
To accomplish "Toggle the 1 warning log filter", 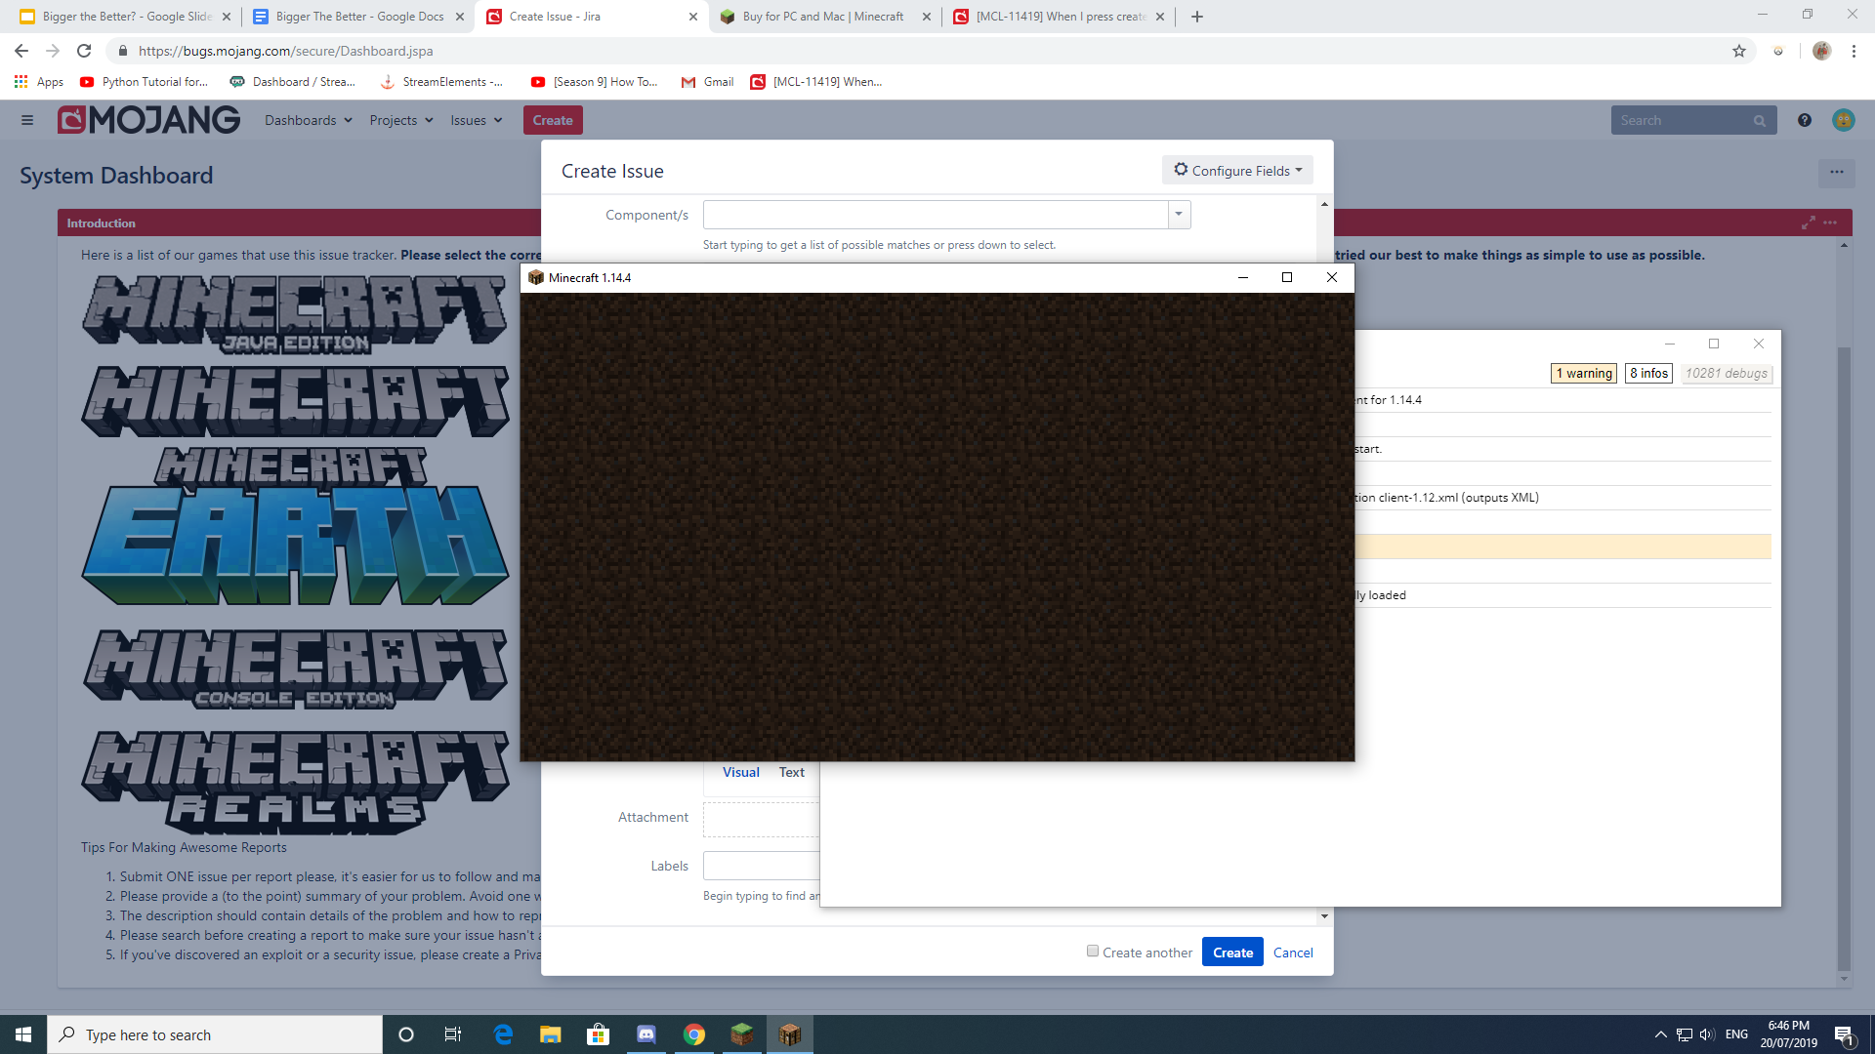I will [1583, 374].
